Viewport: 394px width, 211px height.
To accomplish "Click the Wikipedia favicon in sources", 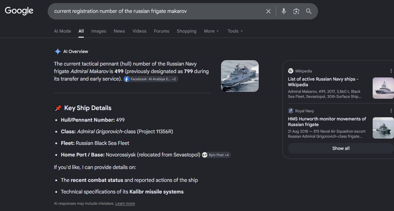I will 291,71.
